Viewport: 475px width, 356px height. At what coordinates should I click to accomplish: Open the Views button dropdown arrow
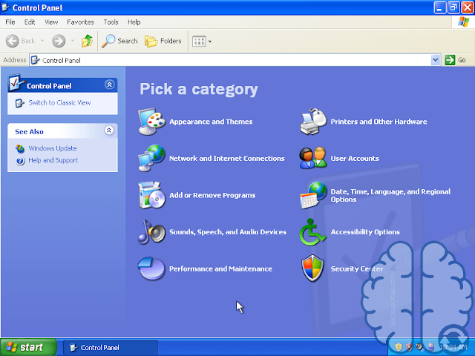209,42
